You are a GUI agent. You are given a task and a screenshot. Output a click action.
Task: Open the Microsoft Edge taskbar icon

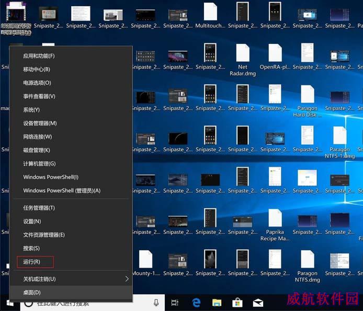point(196,303)
